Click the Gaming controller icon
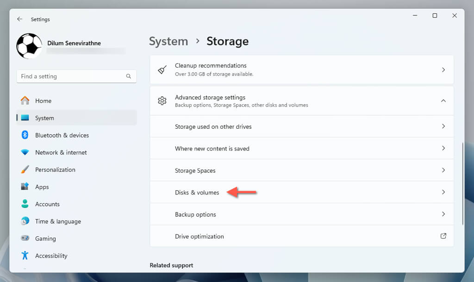The image size is (474, 282). point(25,238)
